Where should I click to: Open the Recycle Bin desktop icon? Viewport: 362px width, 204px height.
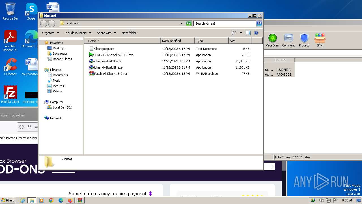click(x=10, y=11)
